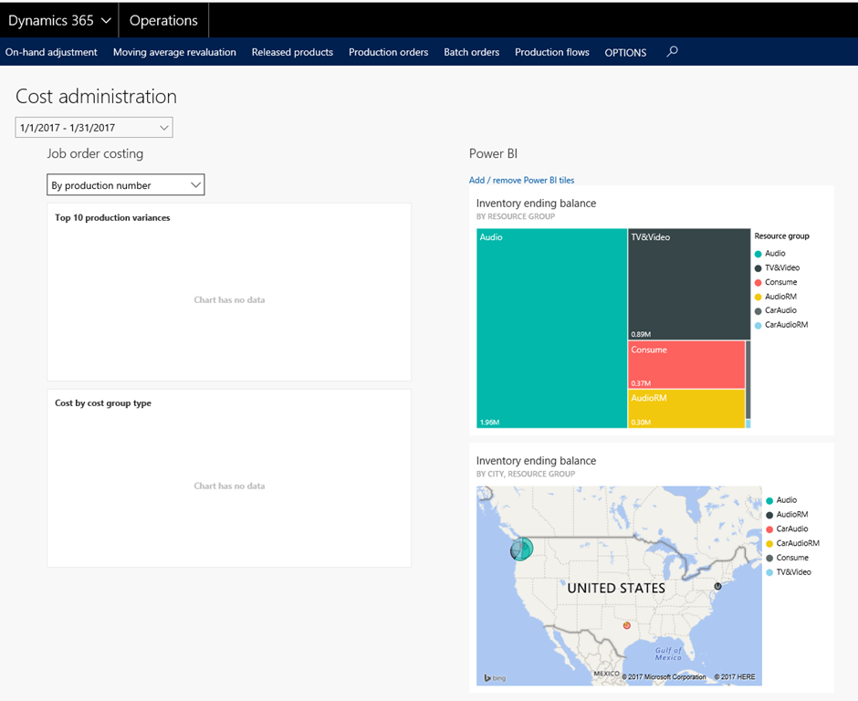The height and width of the screenshot is (701, 858).
Task: Click CarAudioRM legend swatch in treemap legend
Action: pyautogui.click(x=758, y=325)
